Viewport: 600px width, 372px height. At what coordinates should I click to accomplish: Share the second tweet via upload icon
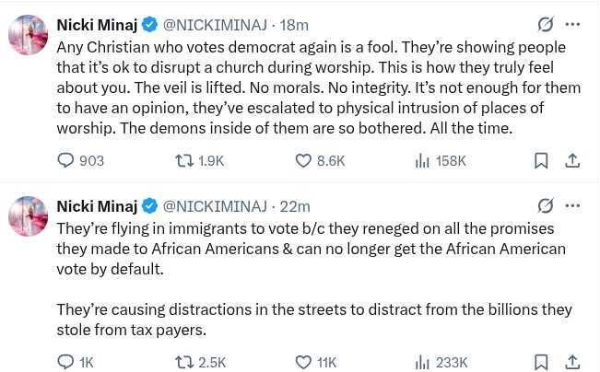(x=572, y=362)
